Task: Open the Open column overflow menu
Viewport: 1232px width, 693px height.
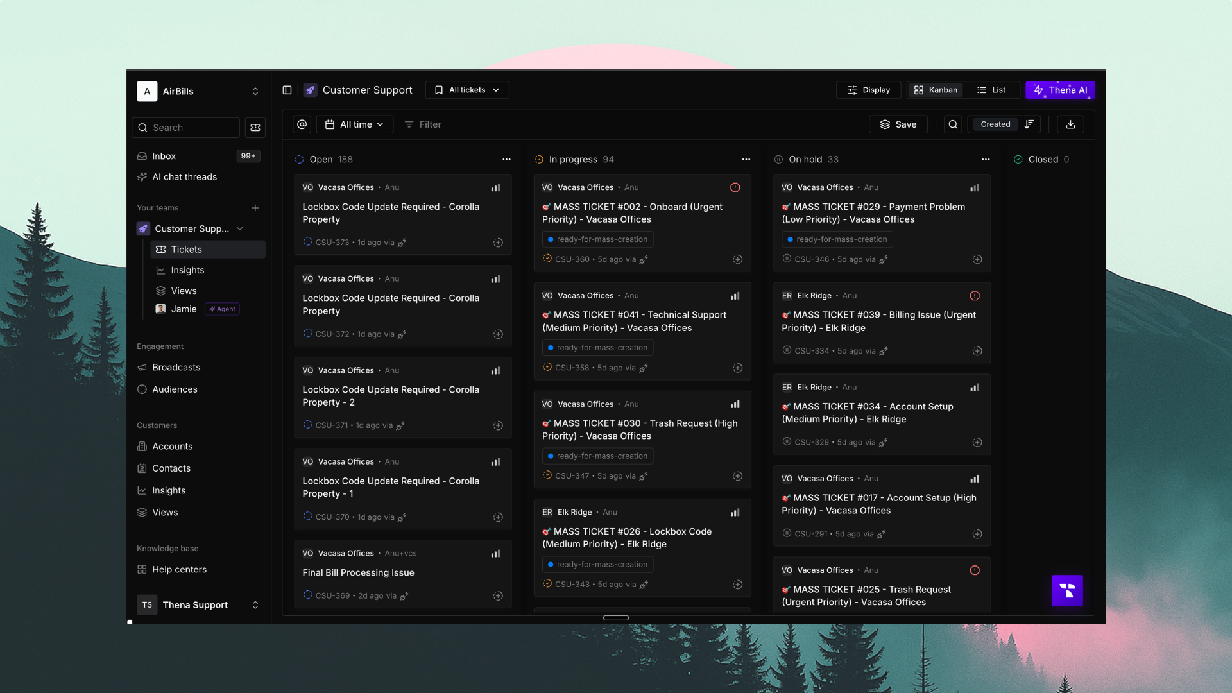Action: (506, 159)
